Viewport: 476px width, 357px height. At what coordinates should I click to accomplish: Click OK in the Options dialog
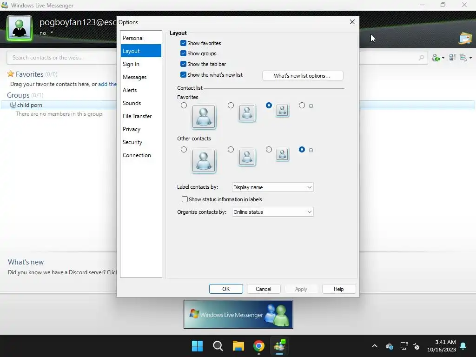tap(226, 289)
